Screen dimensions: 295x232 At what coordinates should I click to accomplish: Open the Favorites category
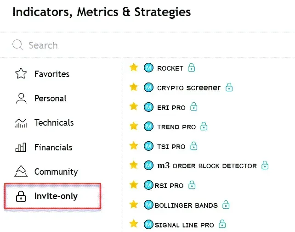(x=51, y=74)
